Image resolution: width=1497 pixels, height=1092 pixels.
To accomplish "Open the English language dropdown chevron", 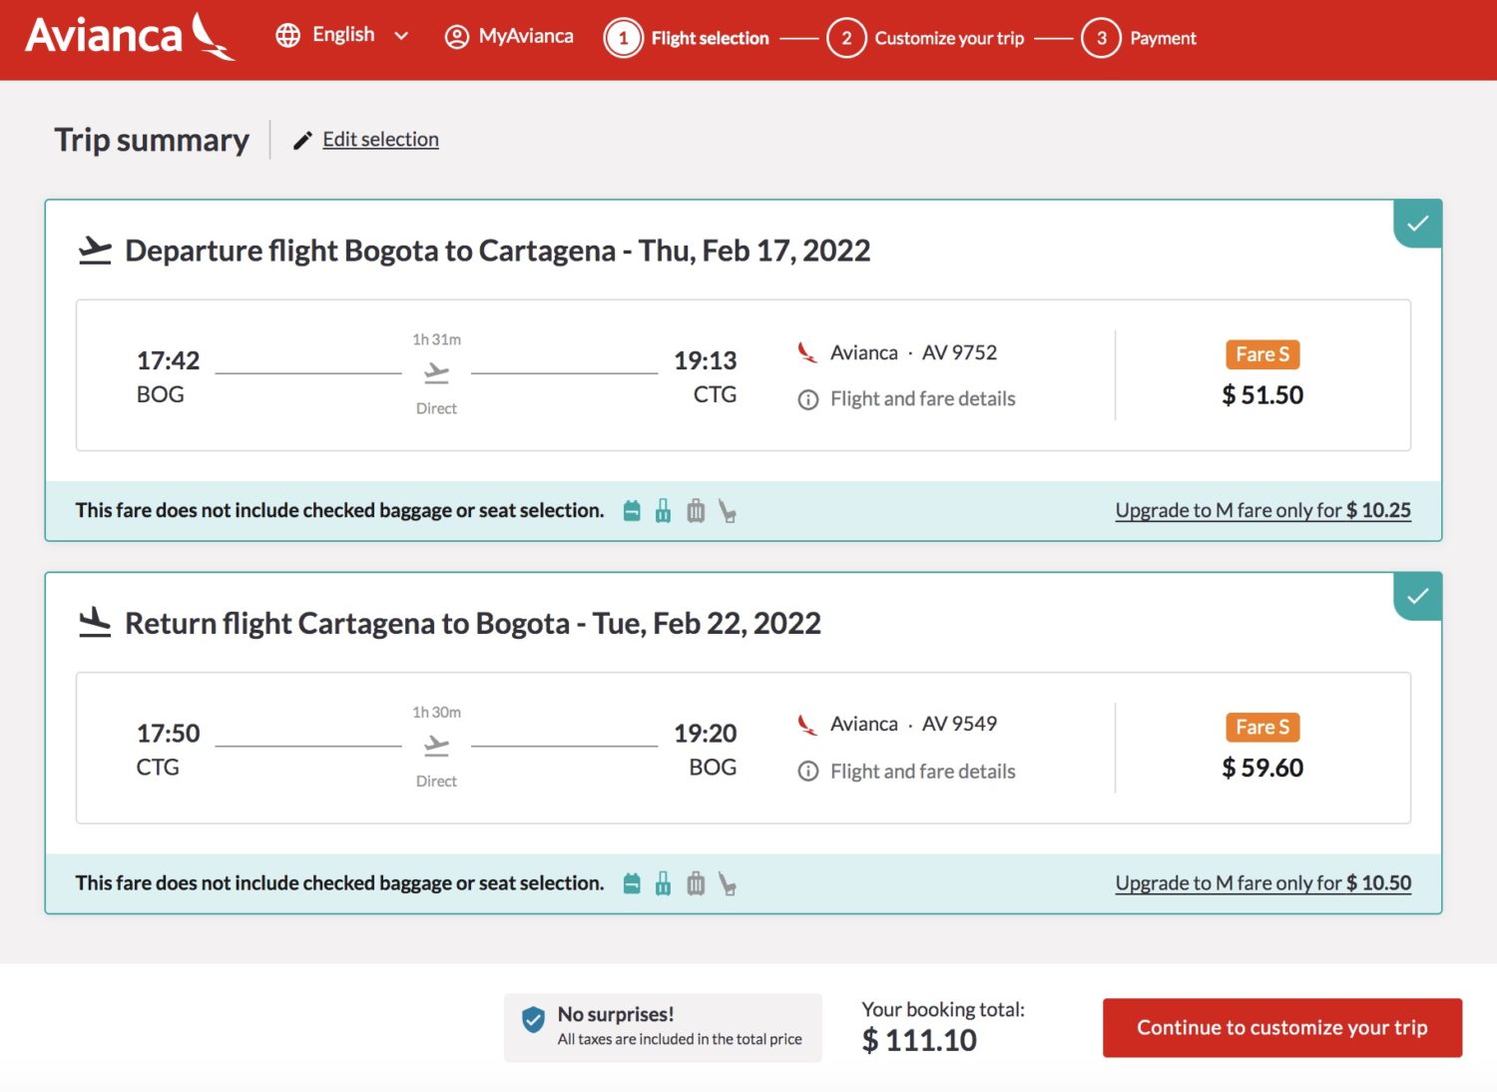I will 401,36.
